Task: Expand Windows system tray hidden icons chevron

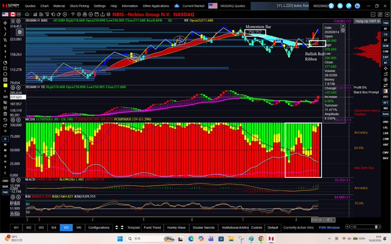Action: click(x=329, y=238)
